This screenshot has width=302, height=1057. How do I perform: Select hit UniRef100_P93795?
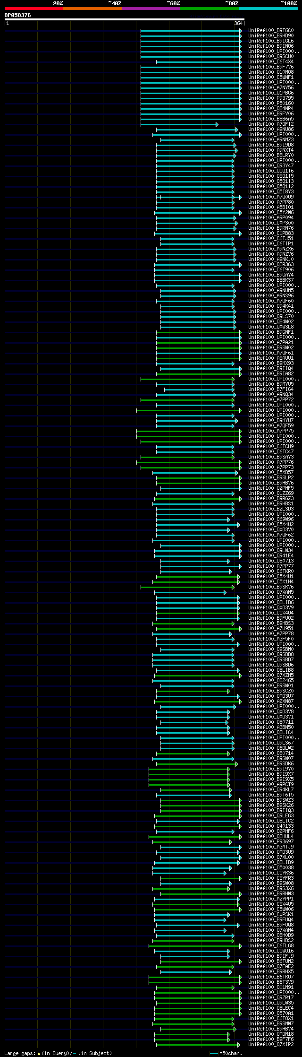coord(271,98)
